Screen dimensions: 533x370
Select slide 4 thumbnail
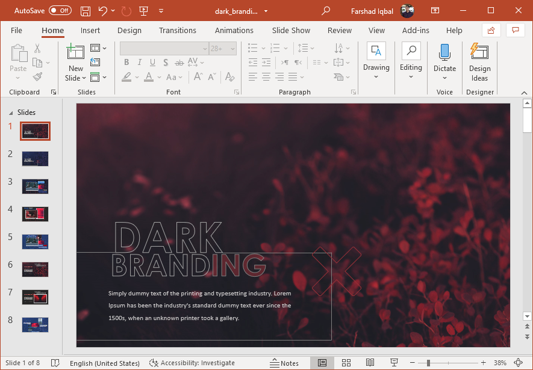35,214
